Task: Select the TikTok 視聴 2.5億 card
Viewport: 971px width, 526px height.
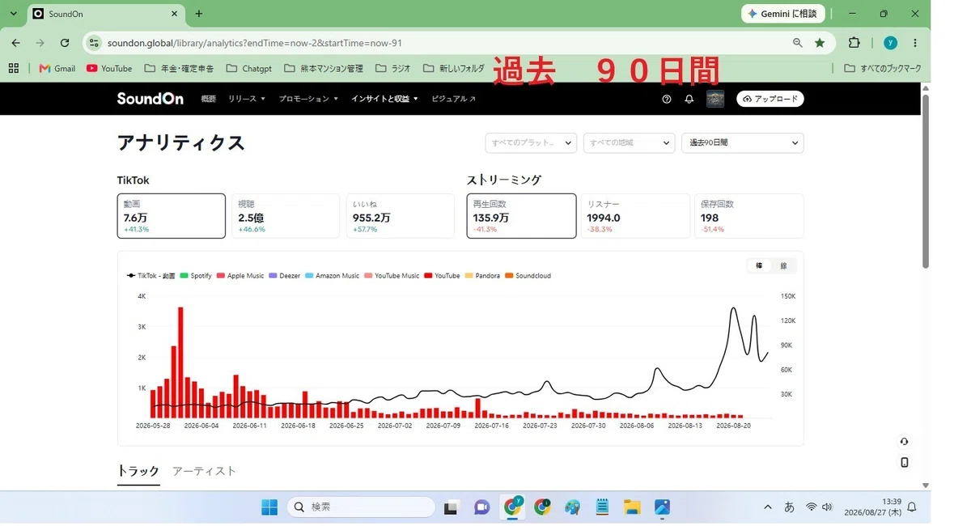Action: tap(286, 216)
